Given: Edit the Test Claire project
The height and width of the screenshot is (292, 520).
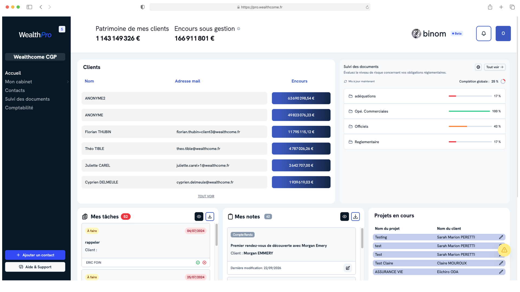Looking at the screenshot, I should coord(501,263).
